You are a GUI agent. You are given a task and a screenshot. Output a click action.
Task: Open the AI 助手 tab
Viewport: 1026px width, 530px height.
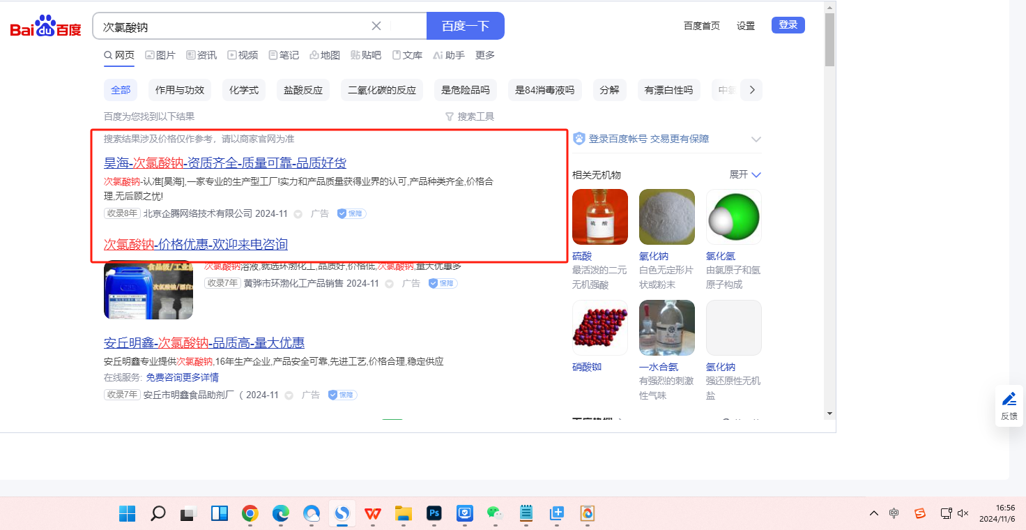448,55
